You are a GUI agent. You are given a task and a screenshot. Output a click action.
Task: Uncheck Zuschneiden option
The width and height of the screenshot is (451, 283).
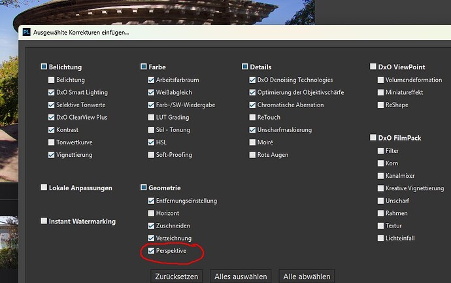(151, 225)
